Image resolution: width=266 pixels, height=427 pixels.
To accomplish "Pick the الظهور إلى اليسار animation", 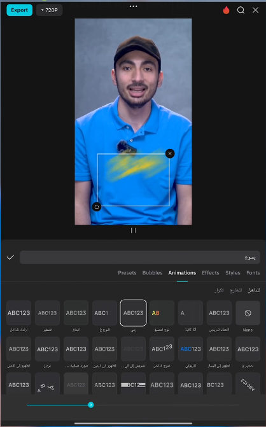I will (x=219, y=349).
